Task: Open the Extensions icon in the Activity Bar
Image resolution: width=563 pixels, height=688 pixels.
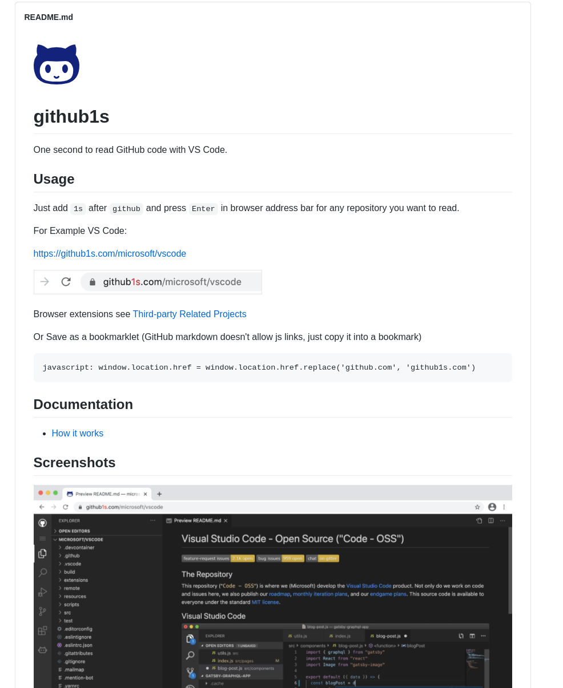Action: coord(42,631)
